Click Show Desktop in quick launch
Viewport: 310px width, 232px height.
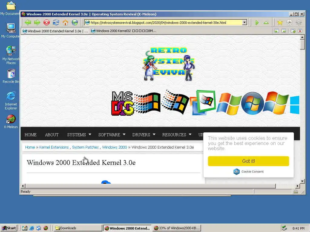click(x=25, y=228)
